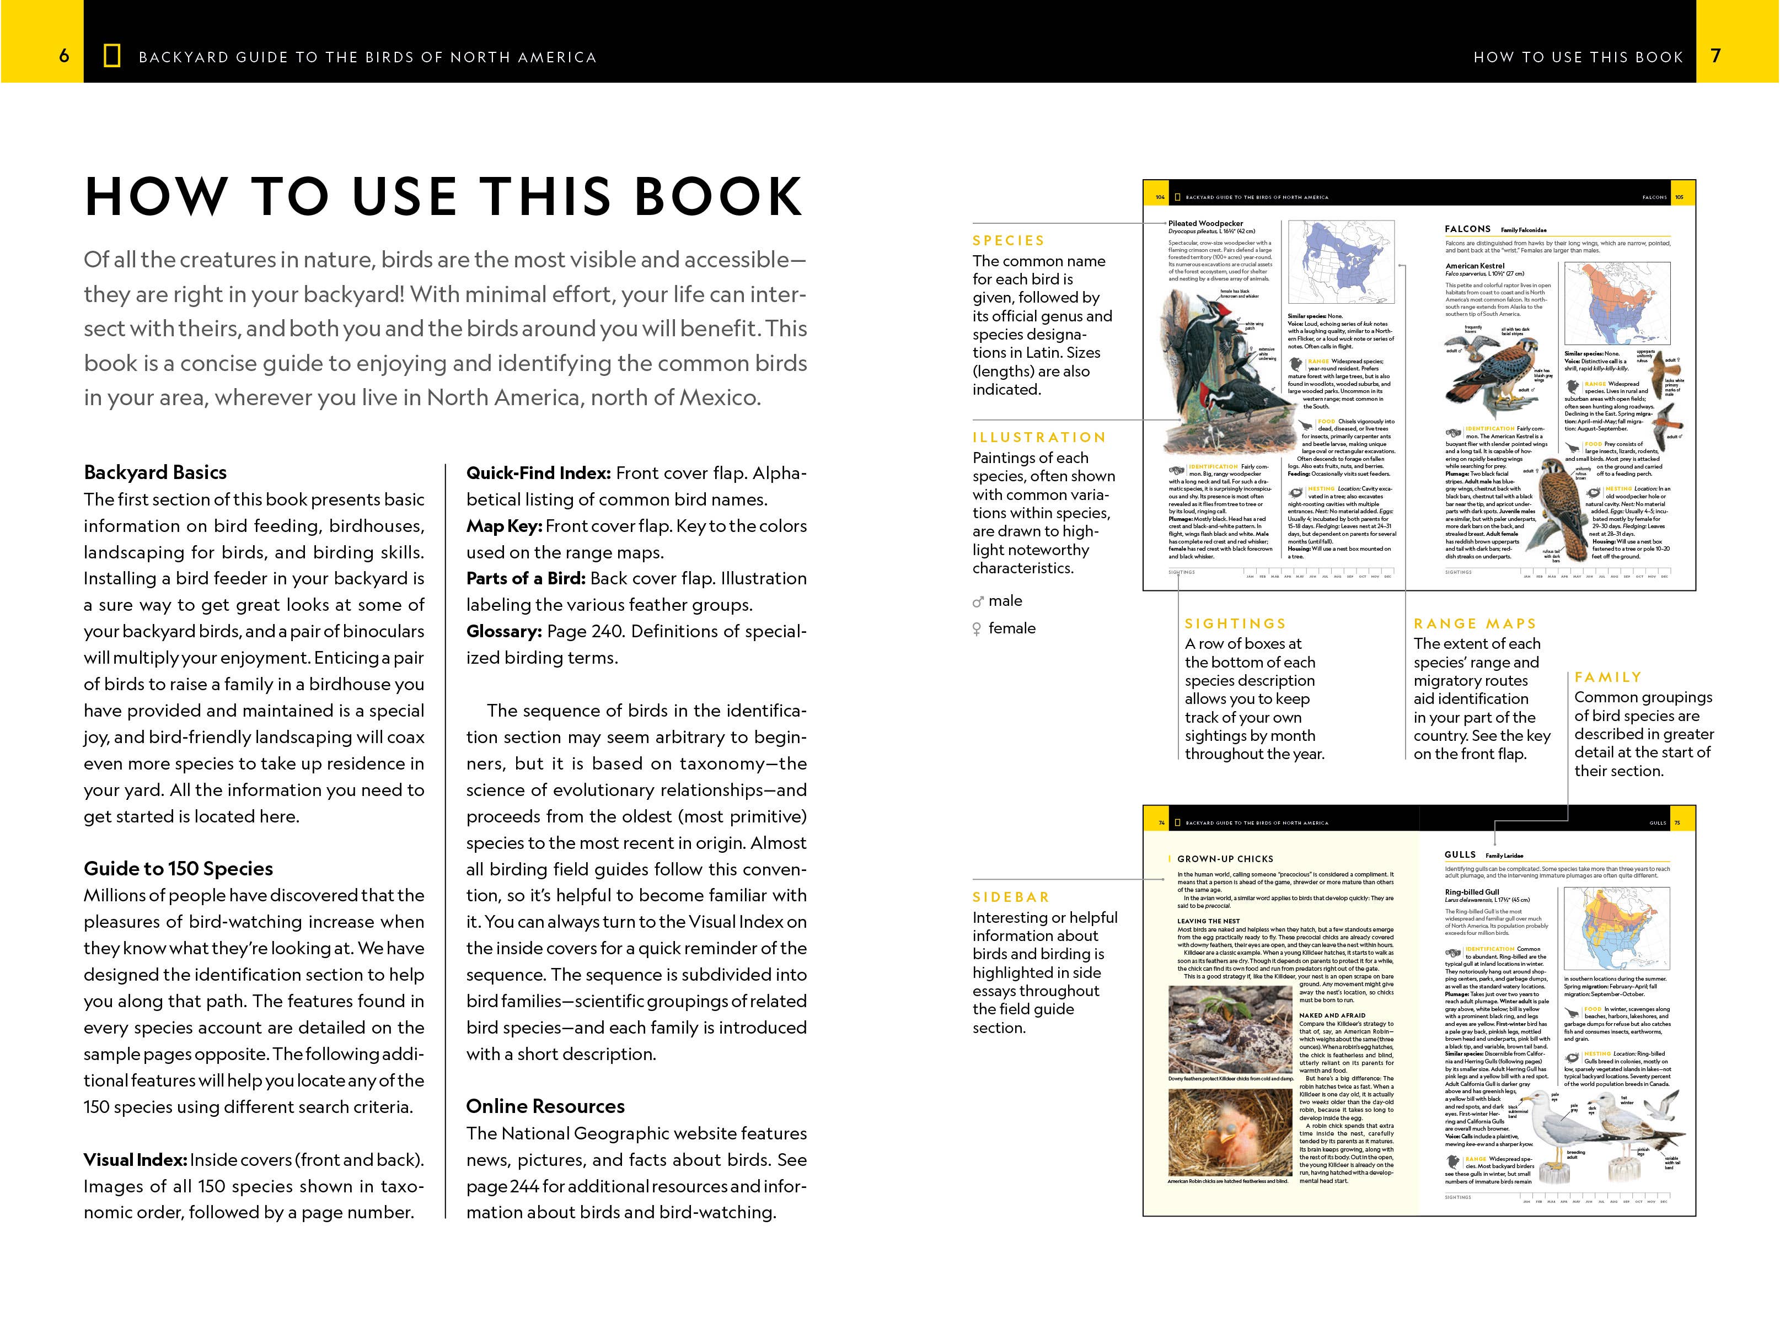Click the male symbol icon

point(977,601)
